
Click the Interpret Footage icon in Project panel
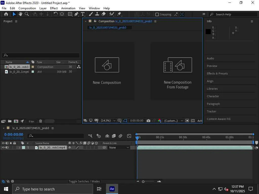click(3, 121)
